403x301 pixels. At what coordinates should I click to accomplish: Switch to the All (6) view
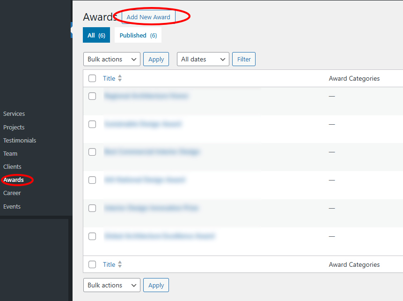tap(96, 35)
